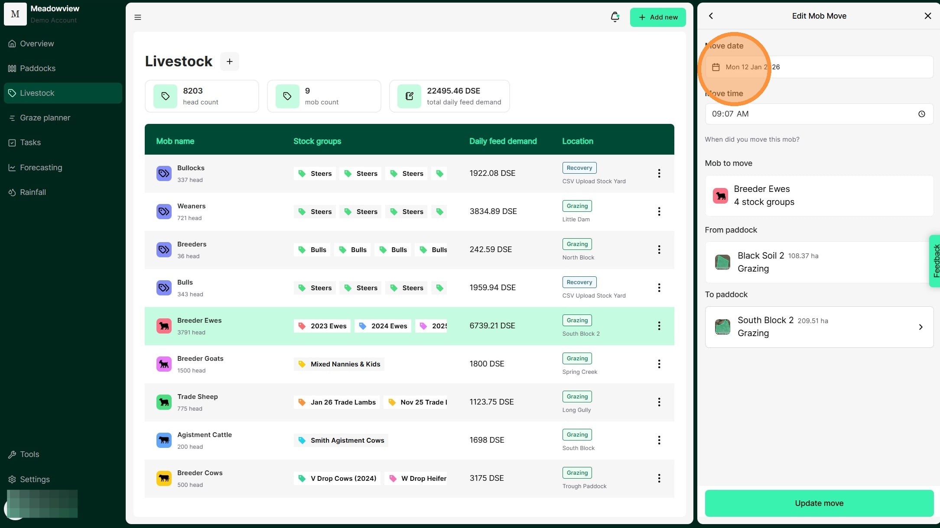Click the plus icon beside Livestock heading
940x528 pixels.
click(229, 62)
